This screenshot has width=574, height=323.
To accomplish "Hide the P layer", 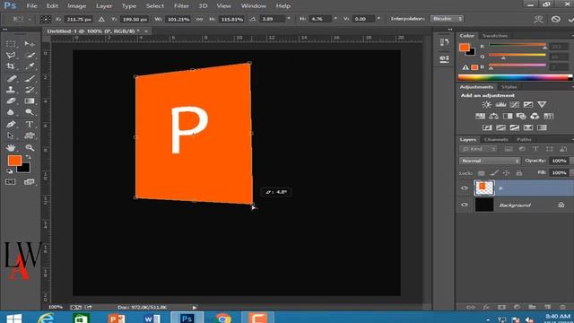I will (465, 188).
